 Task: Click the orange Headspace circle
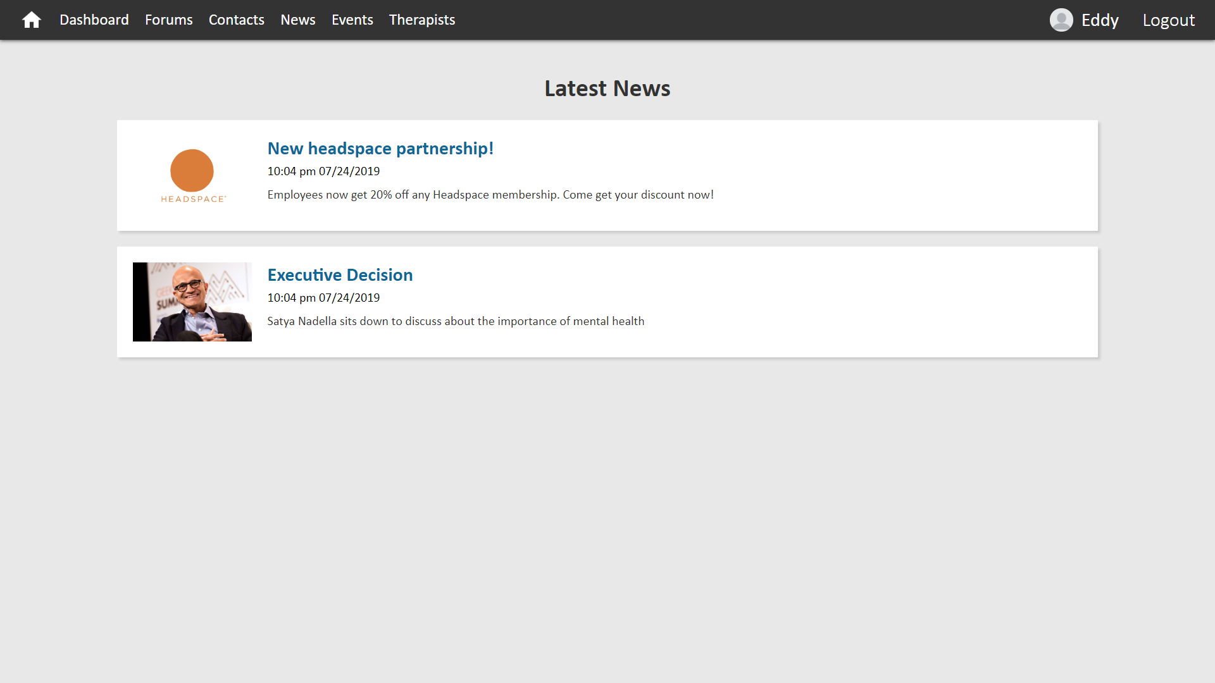192,170
